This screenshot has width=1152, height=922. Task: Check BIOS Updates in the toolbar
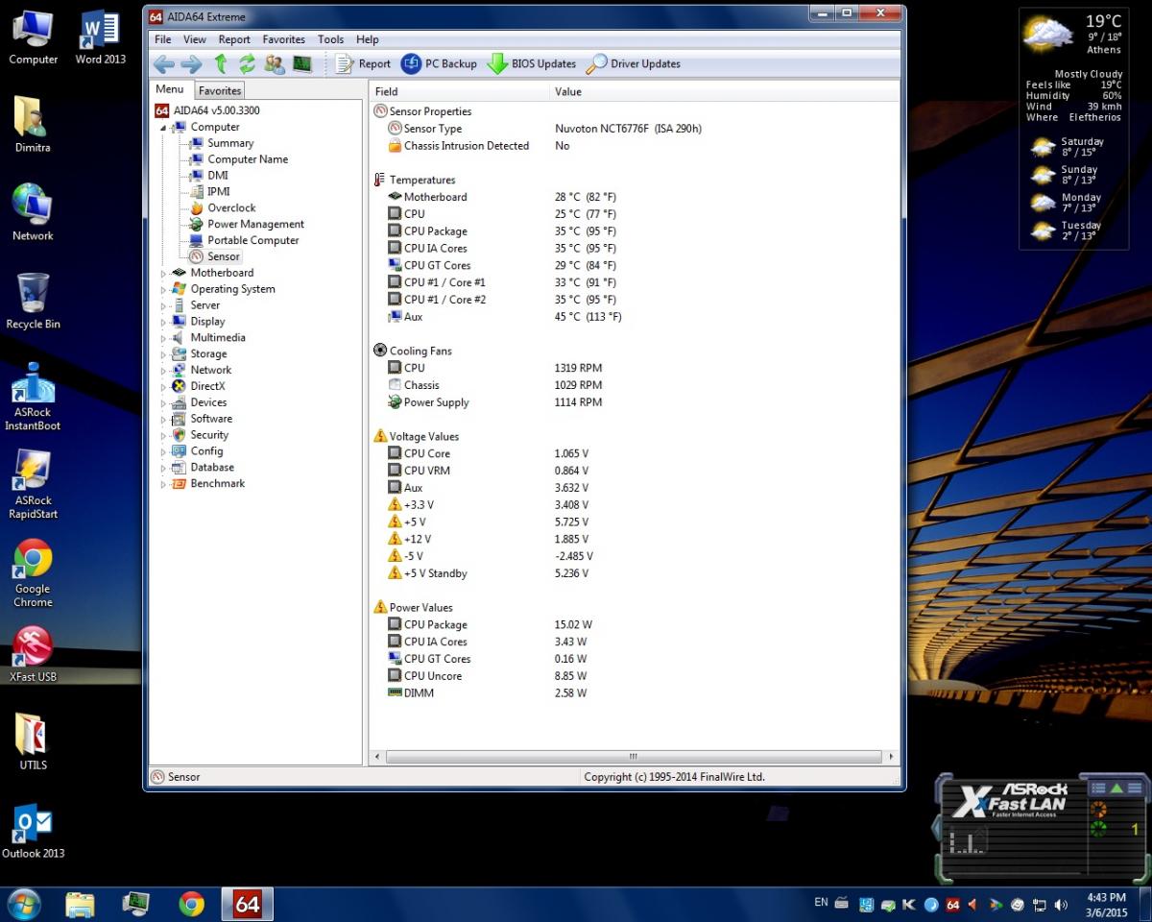click(531, 64)
